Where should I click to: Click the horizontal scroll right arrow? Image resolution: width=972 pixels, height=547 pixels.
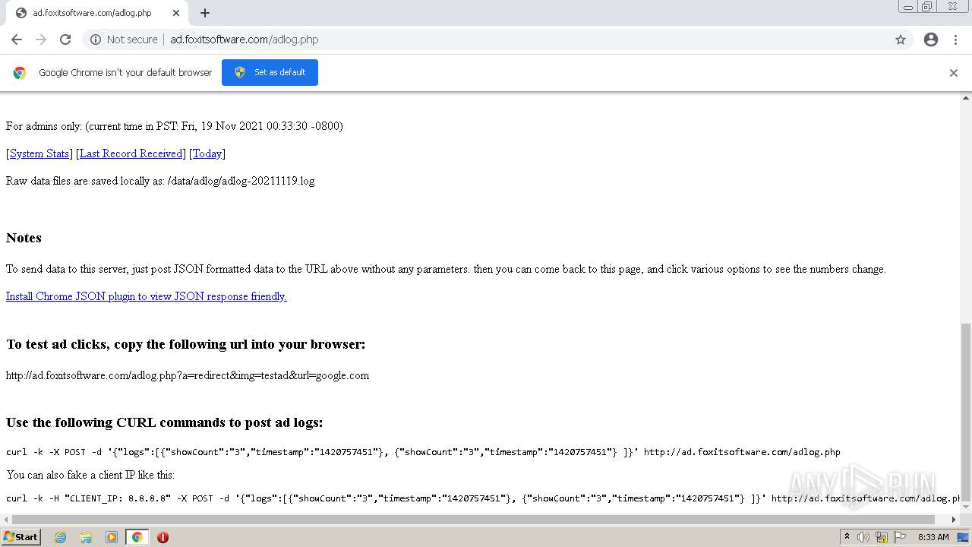955,520
